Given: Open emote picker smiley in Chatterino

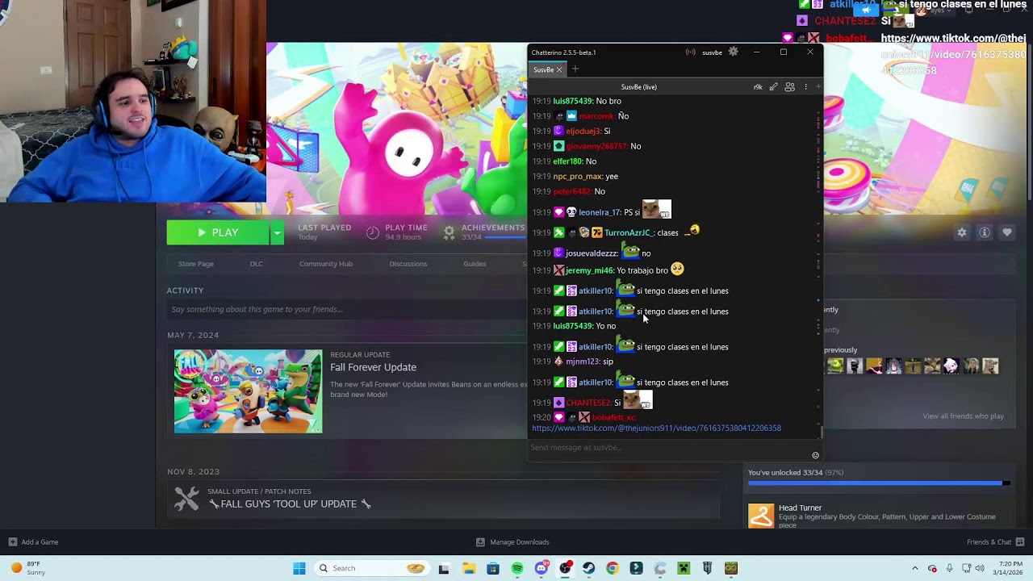Looking at the screenshot, I should (815, 455).
